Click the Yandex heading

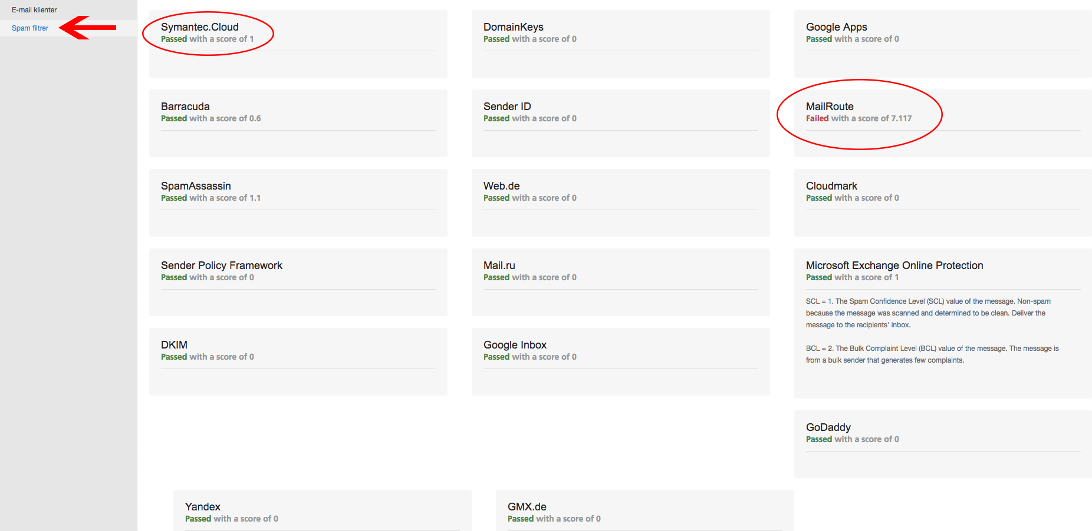[x=203, y=507]
